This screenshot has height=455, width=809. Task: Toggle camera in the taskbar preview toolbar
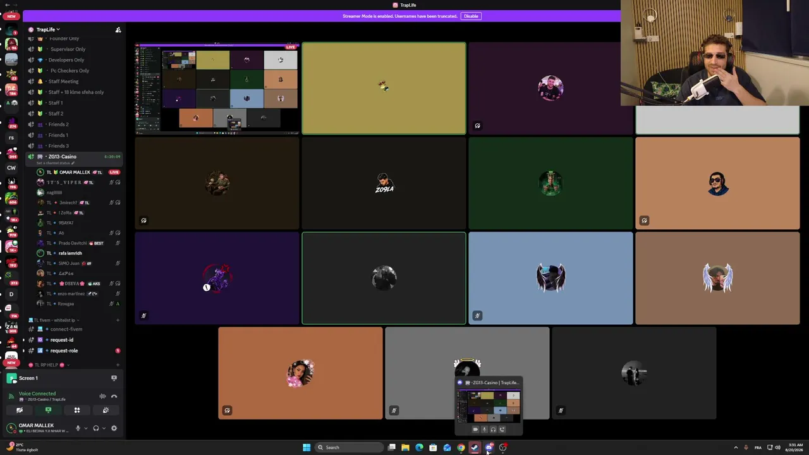tap(475, 430)
